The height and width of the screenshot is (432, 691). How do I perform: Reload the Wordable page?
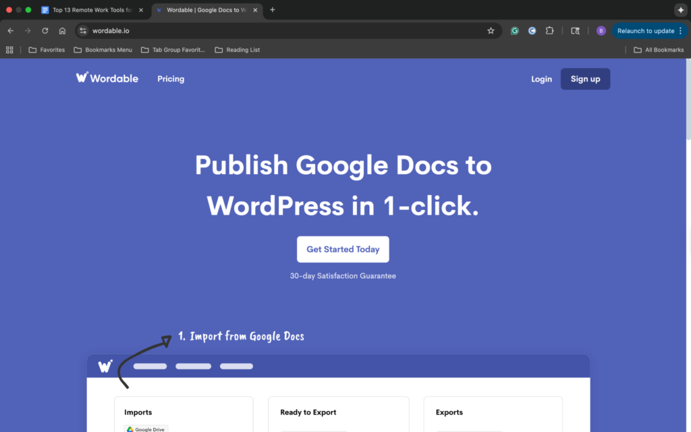click(x=45, y=31)
